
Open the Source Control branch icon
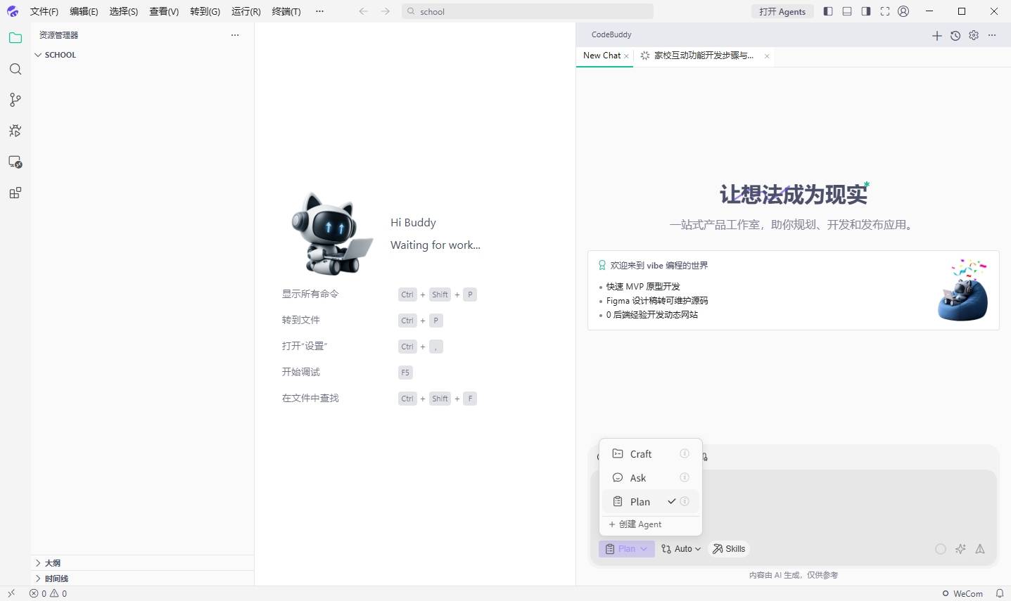tap(15, 100)
